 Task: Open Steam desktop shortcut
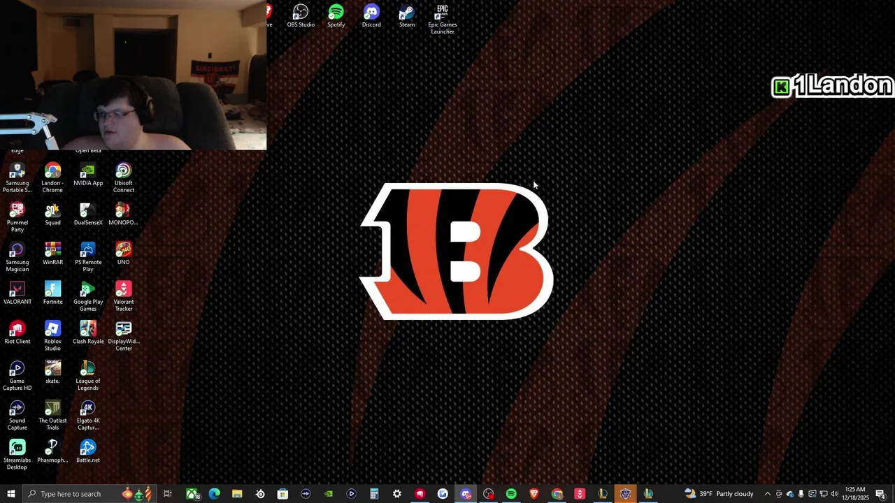407,16
